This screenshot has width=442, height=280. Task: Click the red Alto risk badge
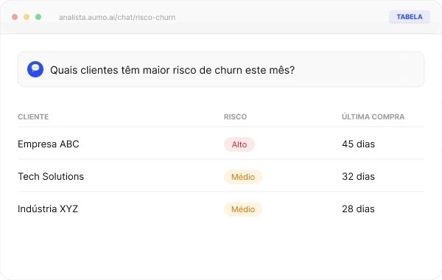pyautogui.click(x=239, y=144)
